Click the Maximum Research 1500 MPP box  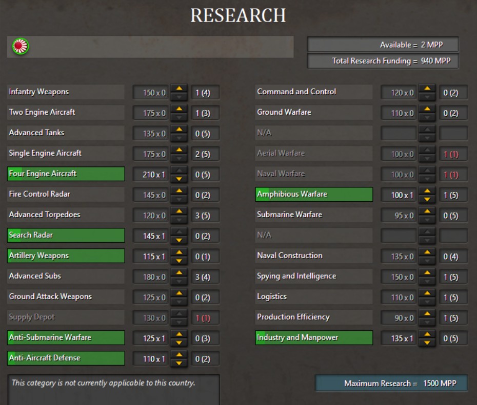pyautogui.click(x=391, y=383)
